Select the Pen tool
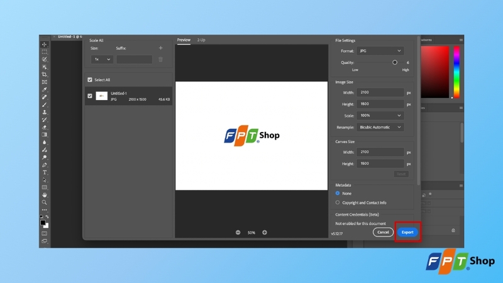The image size is (503, 283). [44, 165]
